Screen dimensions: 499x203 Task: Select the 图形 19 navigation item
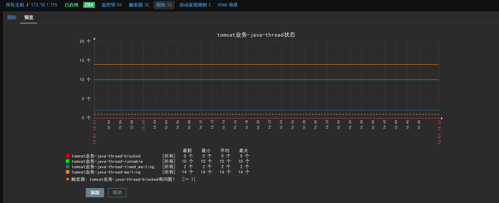click(164, 5)
